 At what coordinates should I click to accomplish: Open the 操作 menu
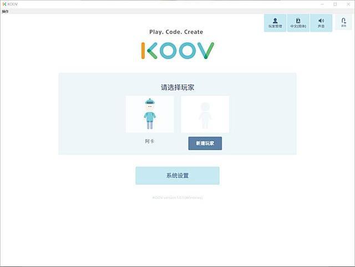pyautogui.click(x=6, y=11)
